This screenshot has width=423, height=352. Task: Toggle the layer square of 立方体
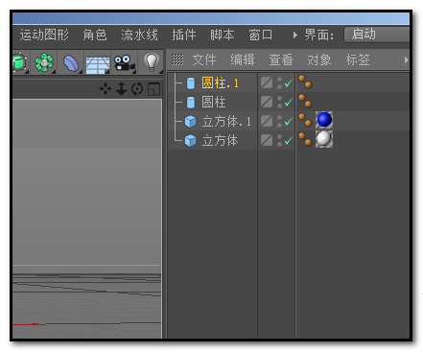pos(267,140)
